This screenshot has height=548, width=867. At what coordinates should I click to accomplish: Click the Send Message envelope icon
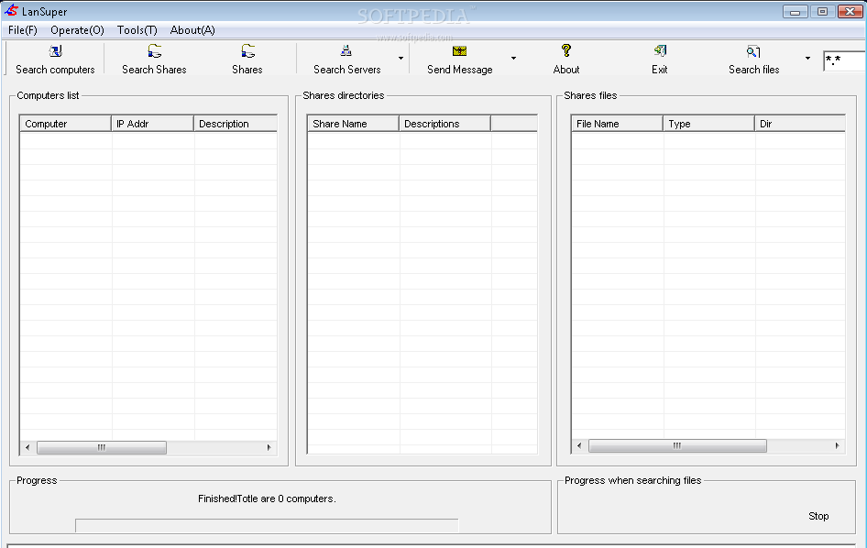pos(459,51)
